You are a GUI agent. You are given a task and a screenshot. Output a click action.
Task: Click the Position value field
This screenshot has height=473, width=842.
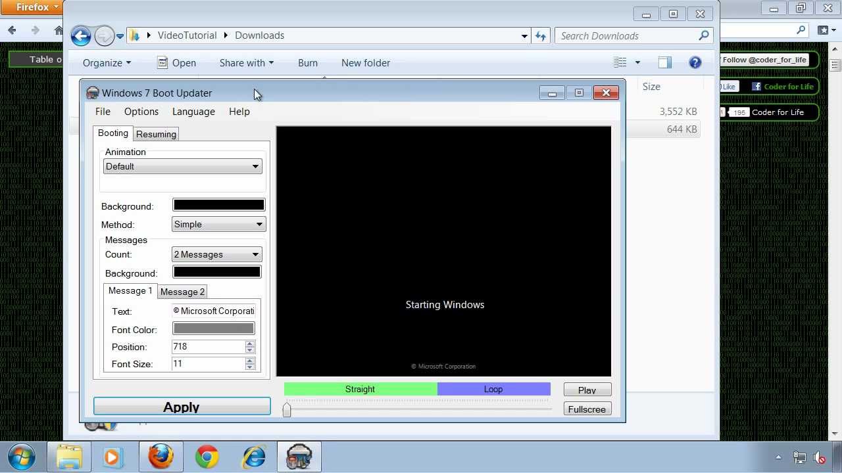tap(208, 347)
